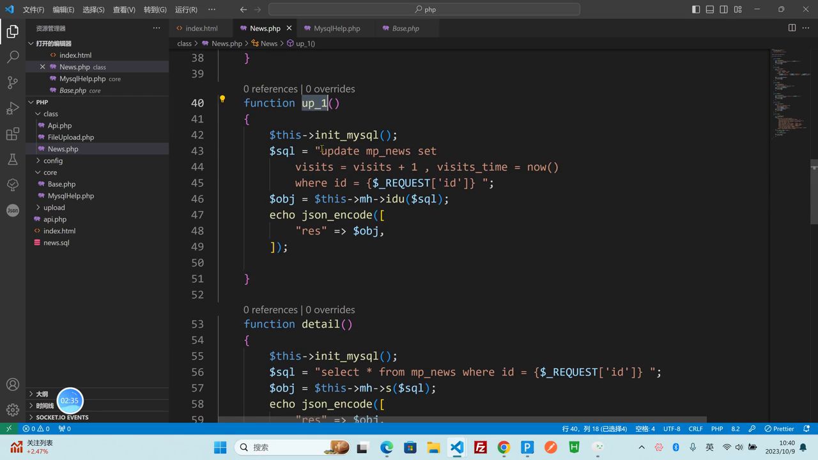
Task: Collapse the core folder
Action: pos(97,172)
